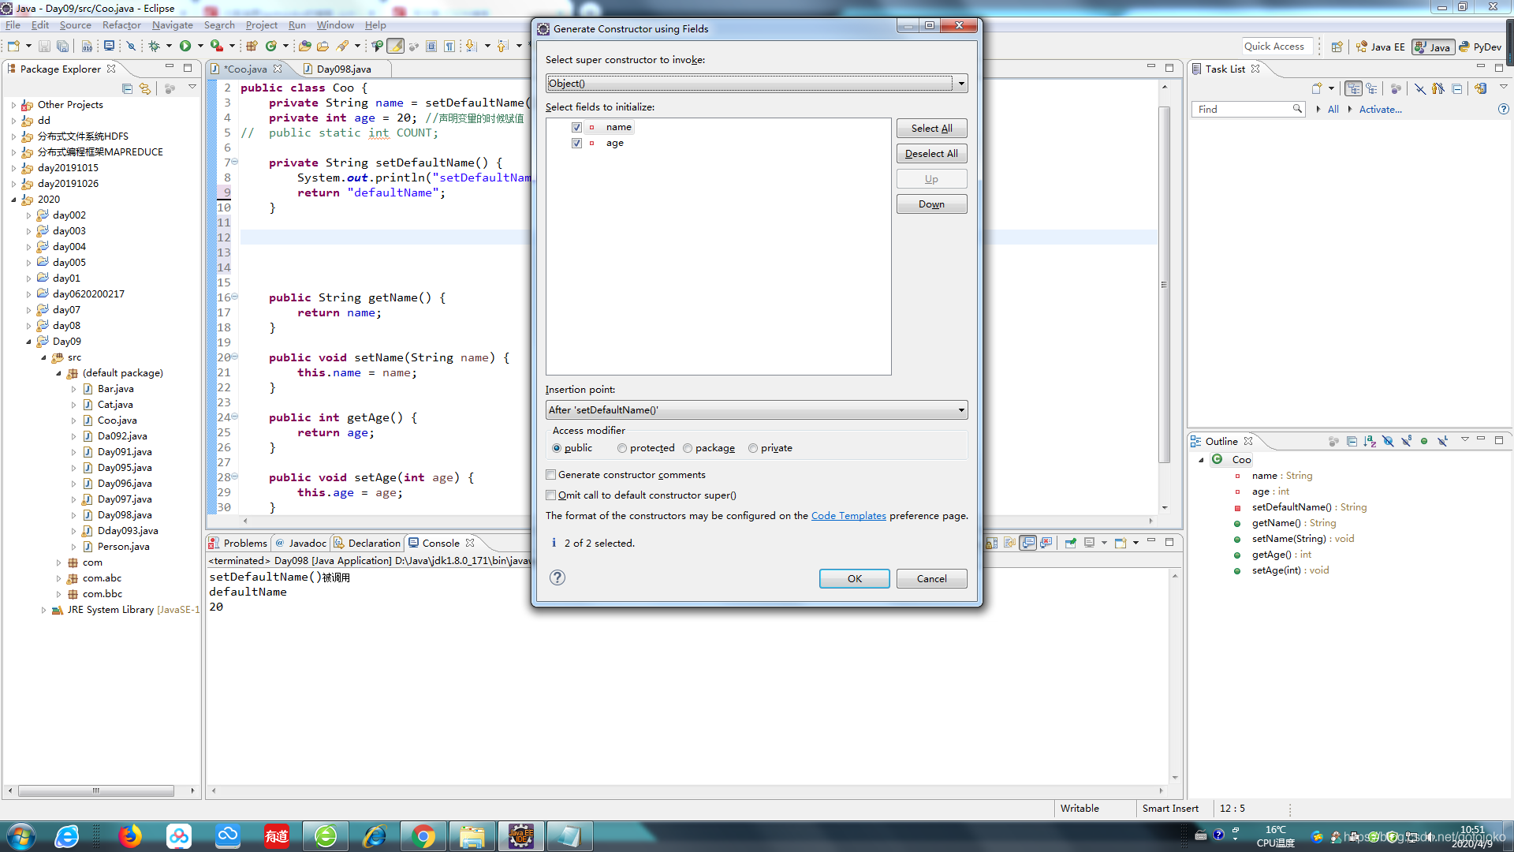1514x852 pixels.
Task: Click the Save All icon in Eclipse toolbar
Action: (x=63, y=47)
